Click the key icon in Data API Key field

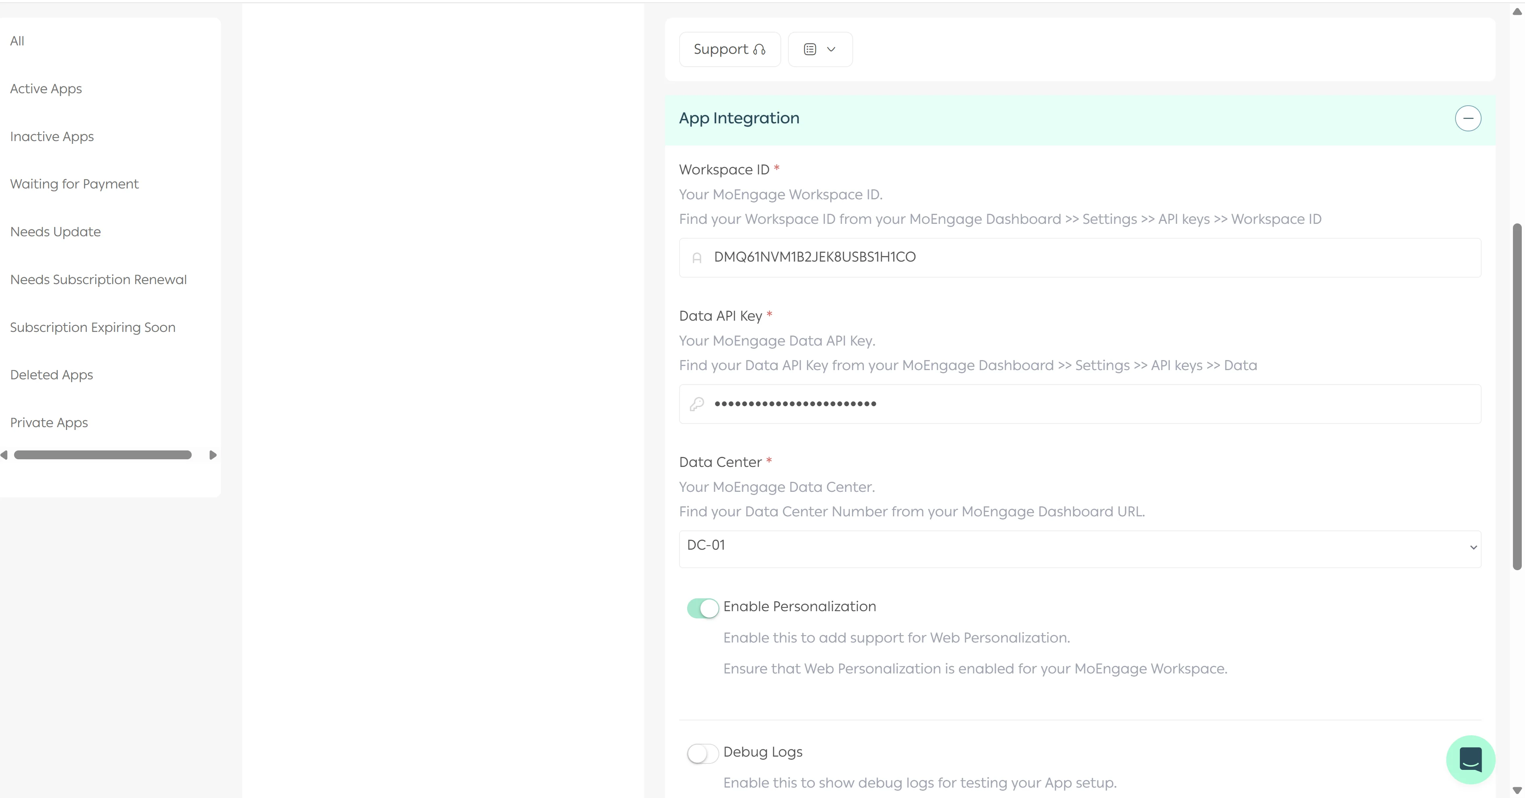(x=697, y=404)
